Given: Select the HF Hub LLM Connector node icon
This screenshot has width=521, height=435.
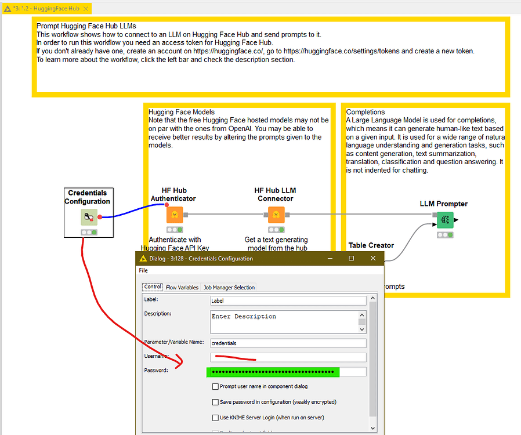Looking at the screenshot, I should coord(276,214).
